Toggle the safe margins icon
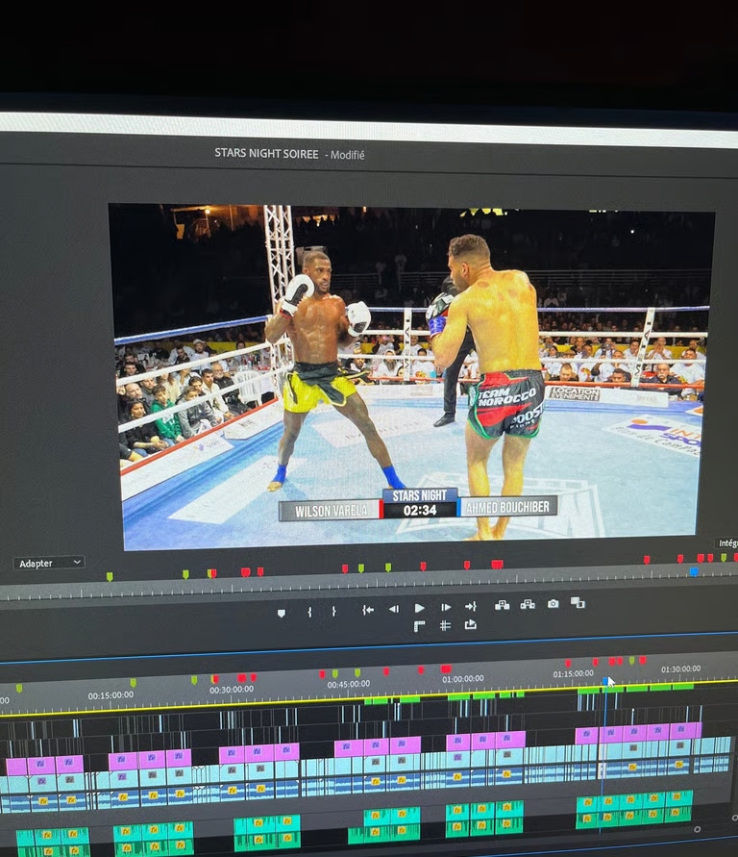This screenshot has width=738, height=857. (419, 626)
